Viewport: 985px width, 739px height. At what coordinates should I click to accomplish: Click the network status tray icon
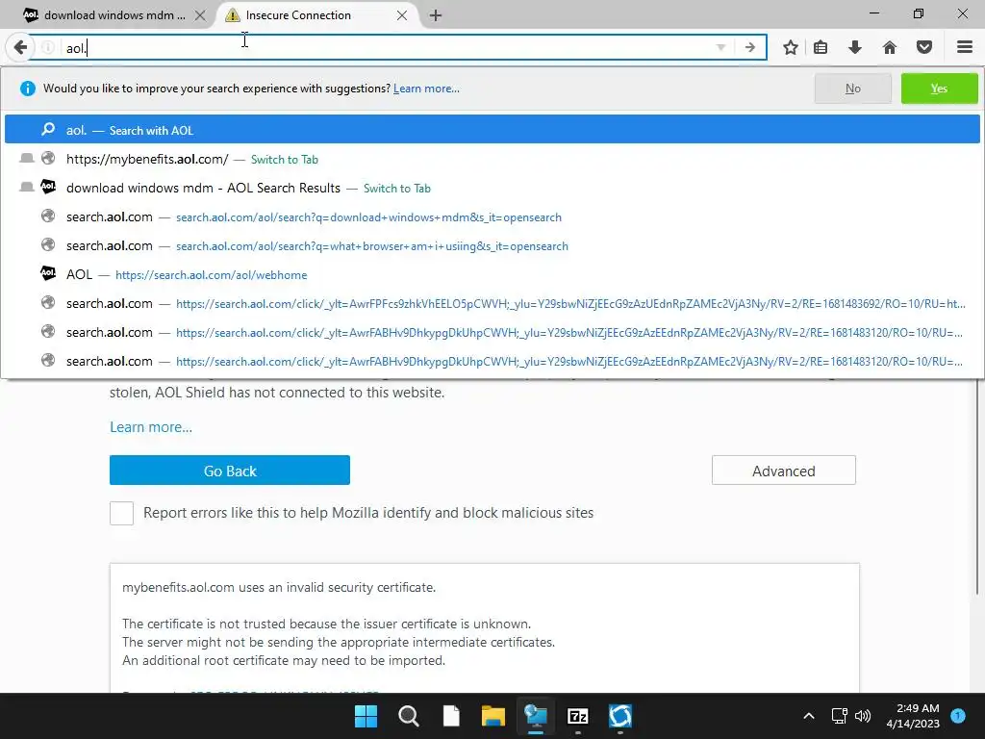click(x=839, y=716)
